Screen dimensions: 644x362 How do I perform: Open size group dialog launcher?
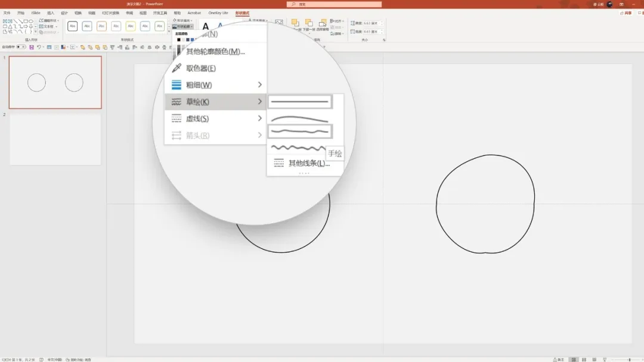[384, 40]
